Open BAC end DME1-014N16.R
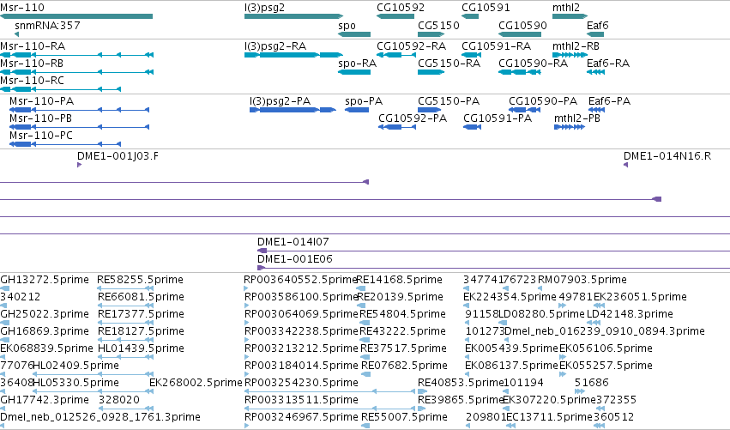This screenshot has width=730, height=430. pos(667,156)
